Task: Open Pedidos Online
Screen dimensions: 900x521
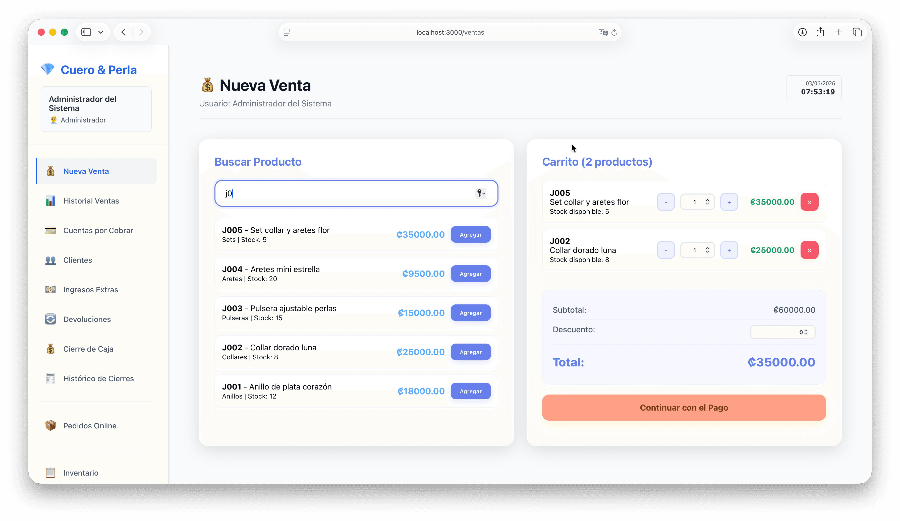Action: [96, 425]
